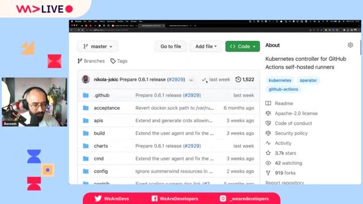Open the green Code dropdown

pos(242,46)
